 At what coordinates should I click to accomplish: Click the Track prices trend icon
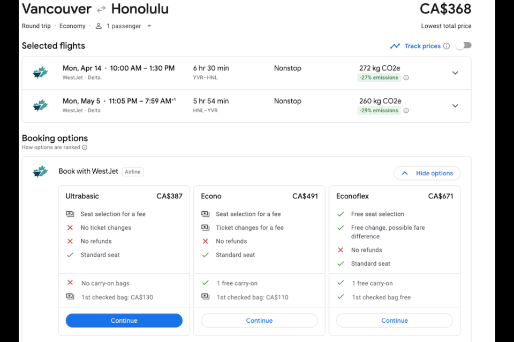395,46
